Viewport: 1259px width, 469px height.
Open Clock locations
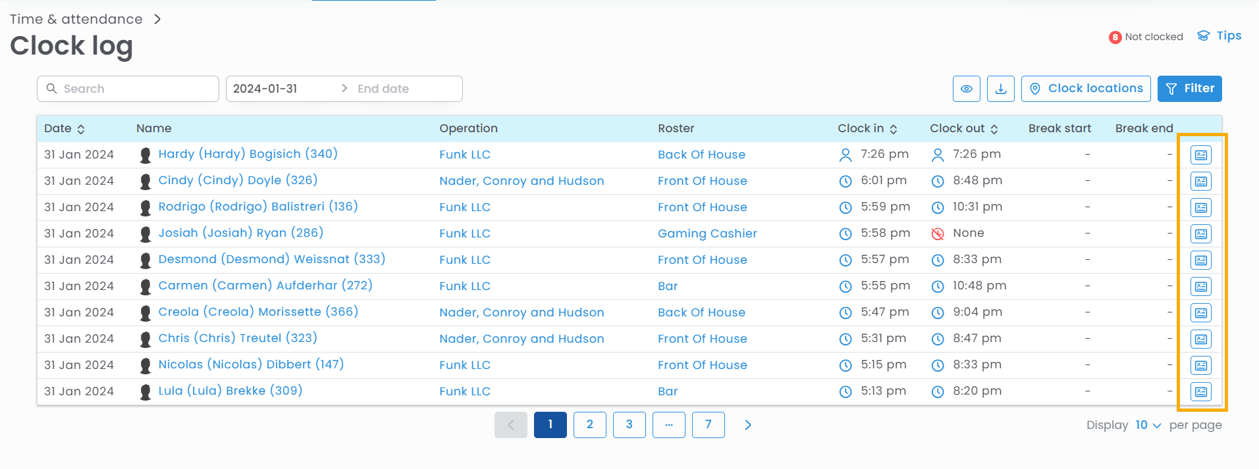(x=1085, y=89)
